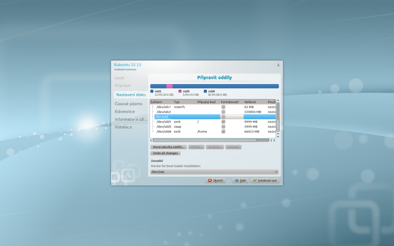394x246 pixels.
Task: Toggle format checkbox for /dev/sdd5
Action: pos(223,126)
